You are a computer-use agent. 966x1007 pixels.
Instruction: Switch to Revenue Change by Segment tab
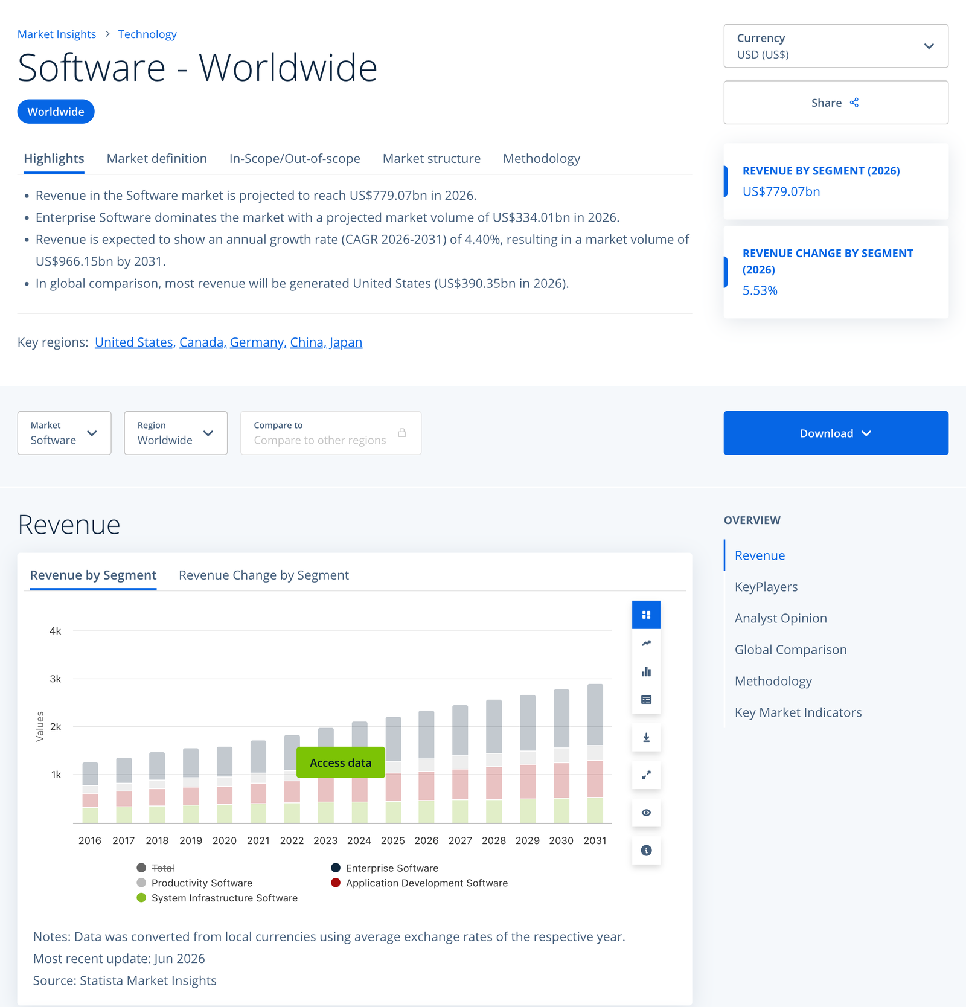coord(264,575)
